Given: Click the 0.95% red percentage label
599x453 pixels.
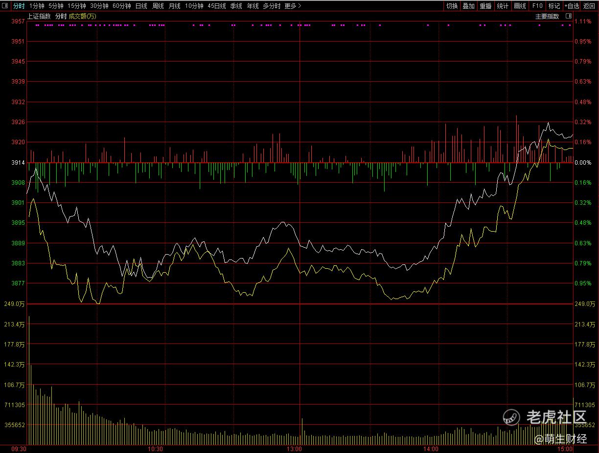Looking at the screenshot, I should (x=583, y=42).
